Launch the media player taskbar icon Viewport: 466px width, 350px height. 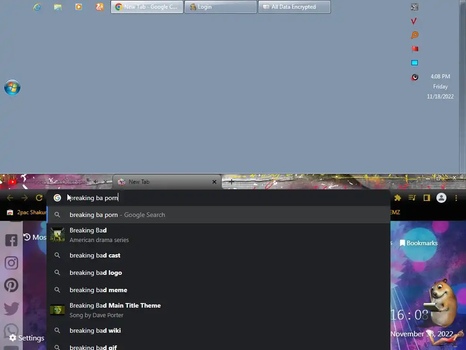78,6
